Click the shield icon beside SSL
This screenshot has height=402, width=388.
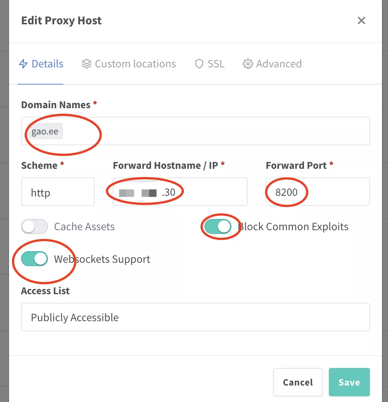pos(199,64)
